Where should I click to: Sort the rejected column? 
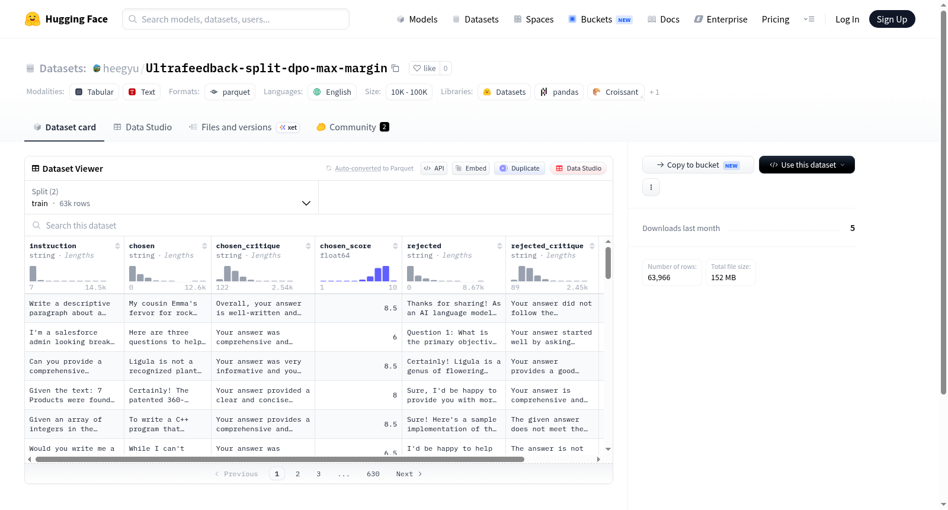pos(499,246)
